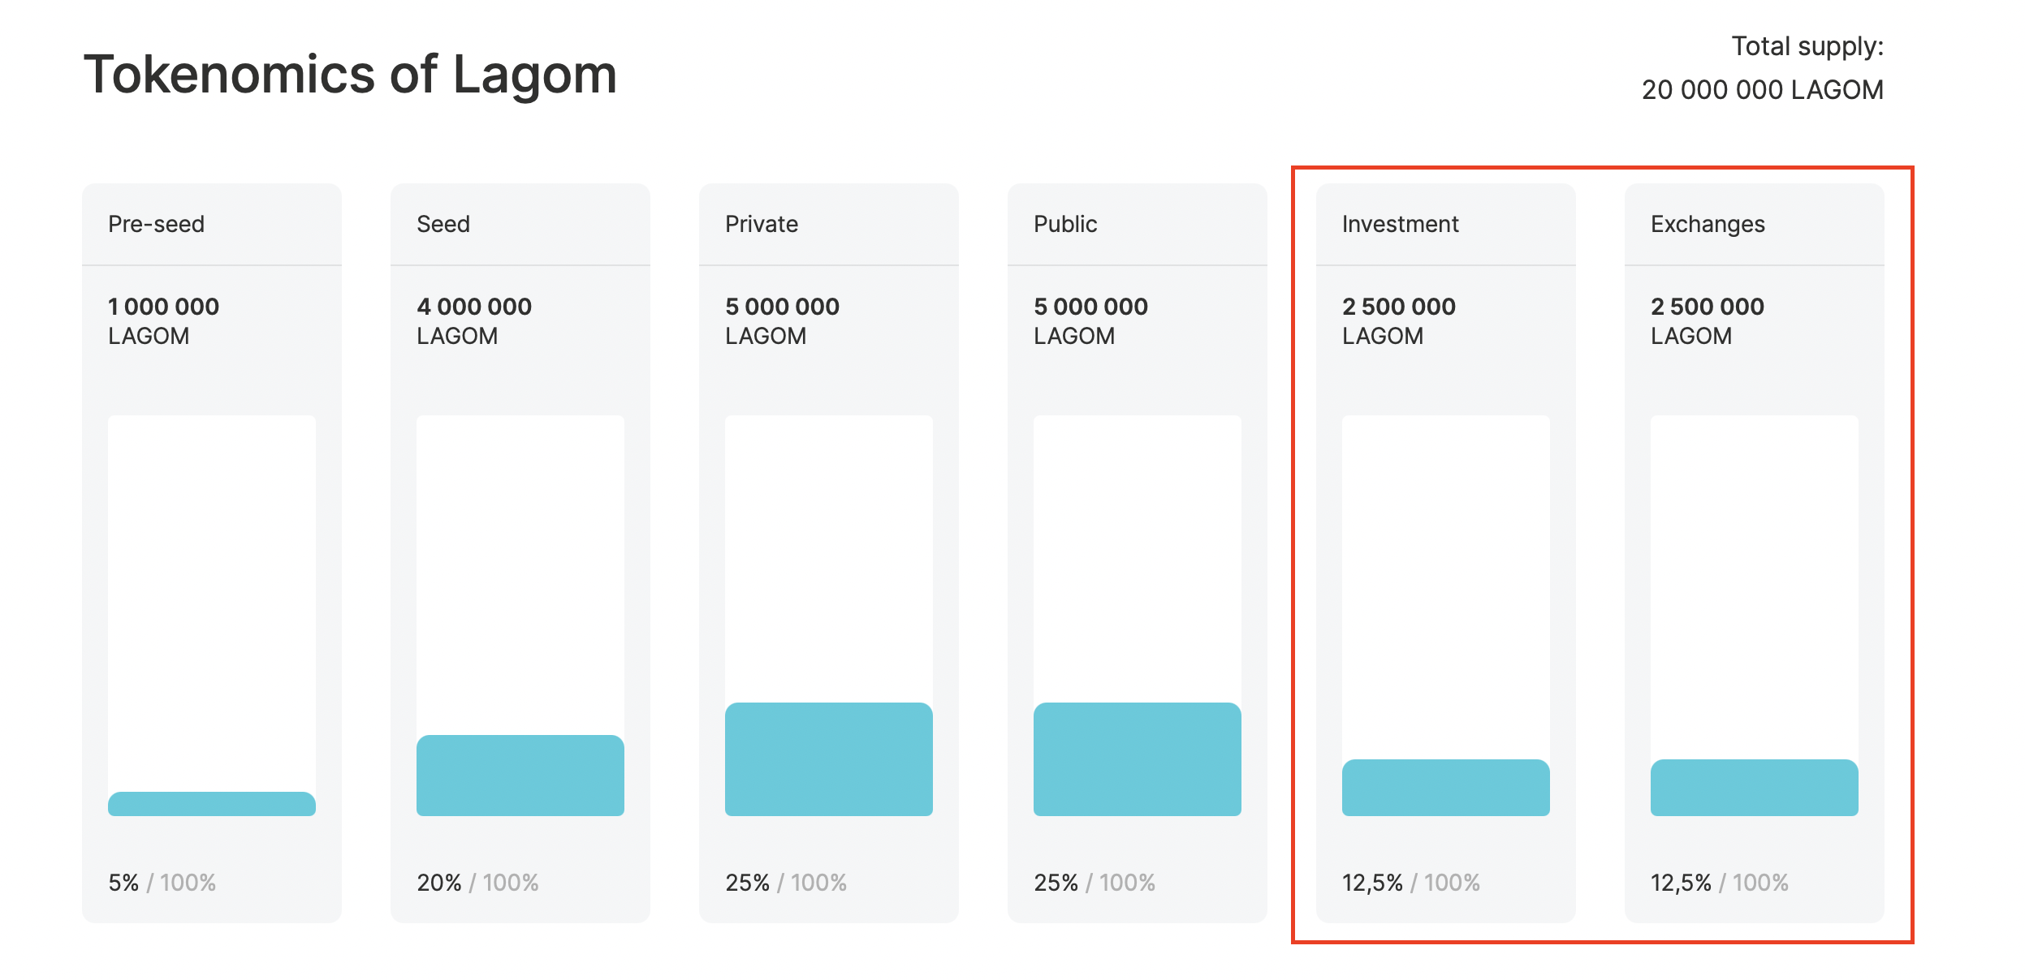This screenshot has width=2025, height=980.
Task: Select the 20 000 000 LAGOM supply value
Action: coord(1762,89)
